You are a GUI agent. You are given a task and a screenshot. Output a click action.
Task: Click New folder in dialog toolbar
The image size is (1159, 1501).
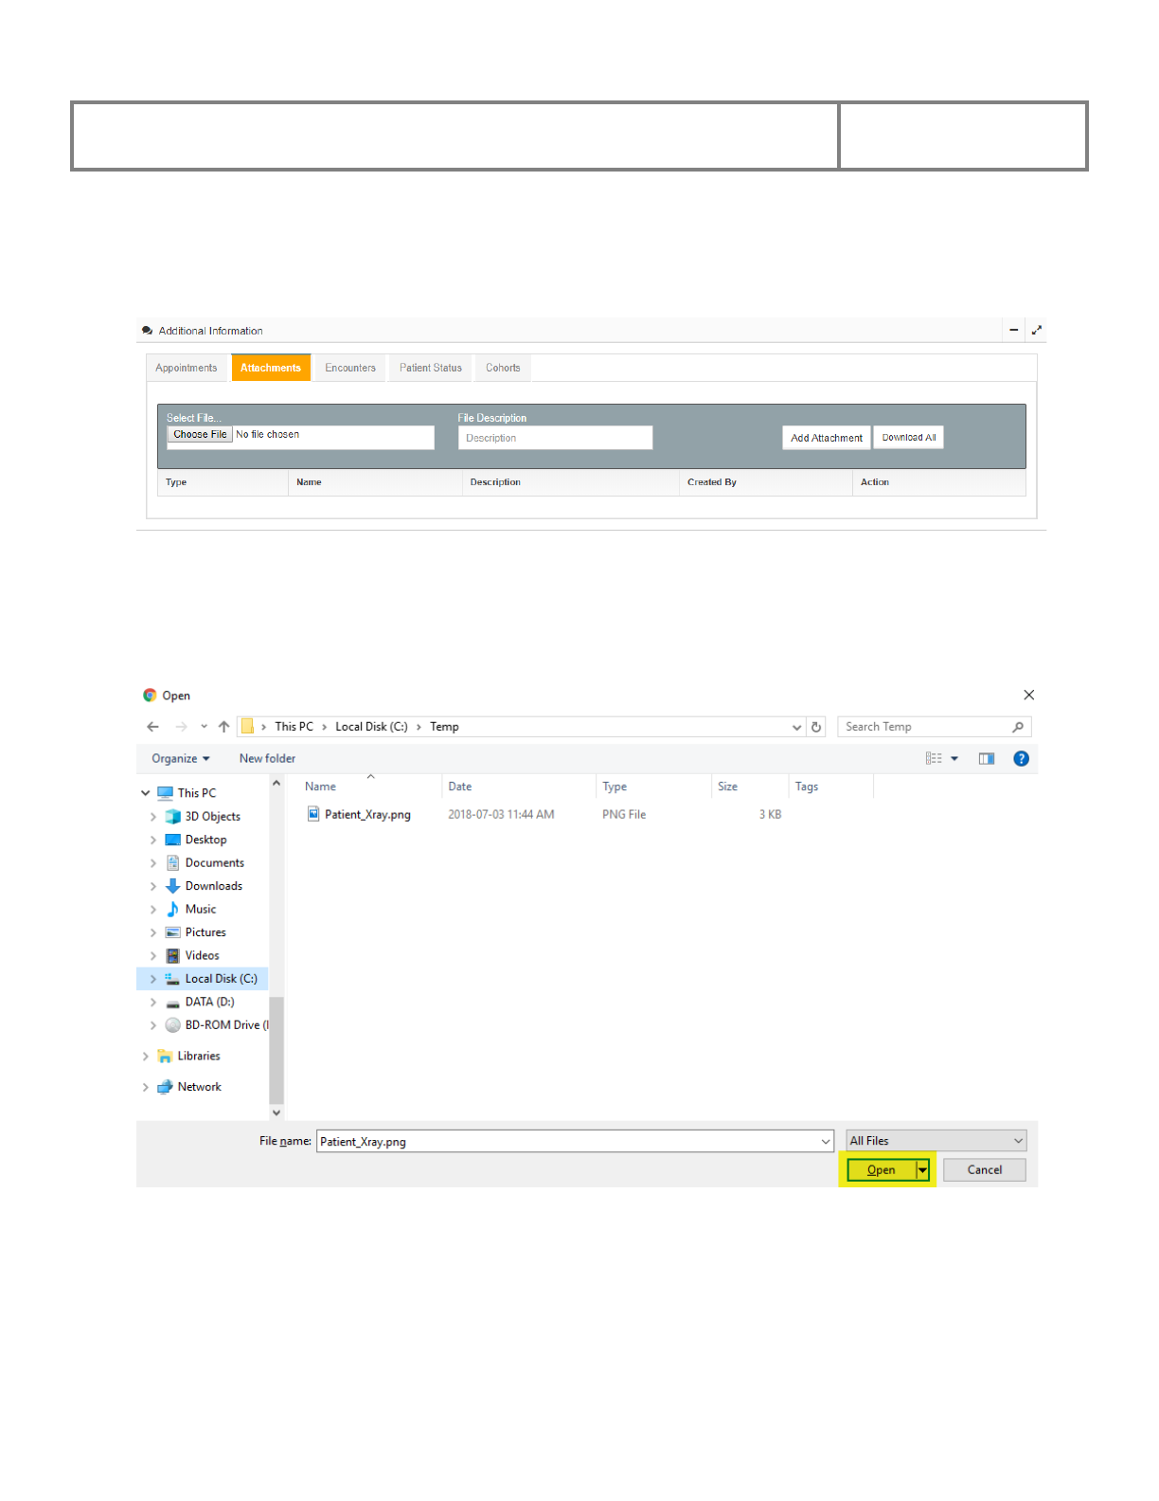pyautogui.click(x=267, y=758)
